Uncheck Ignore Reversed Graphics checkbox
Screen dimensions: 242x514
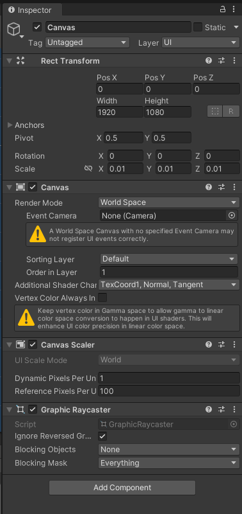point(102,436)
